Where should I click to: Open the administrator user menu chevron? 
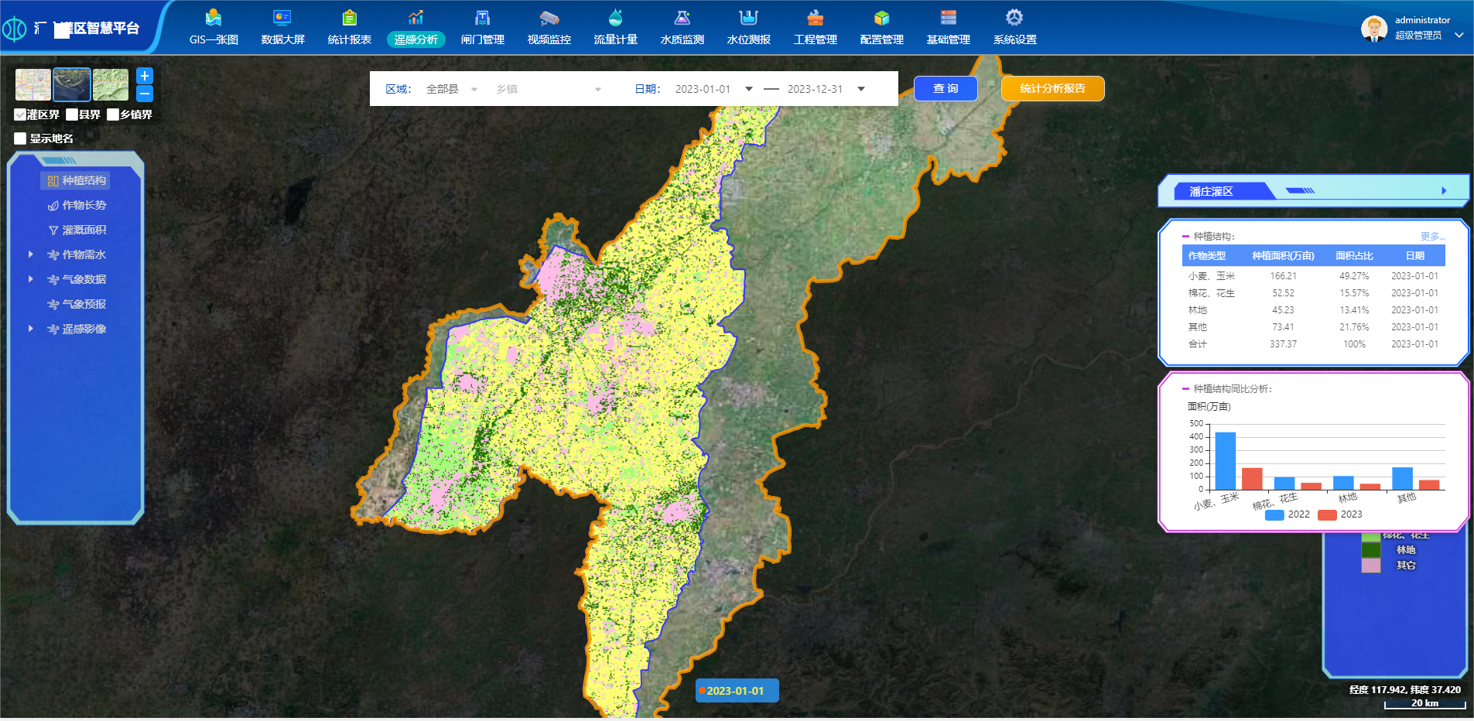click(x=1459, y=35)
